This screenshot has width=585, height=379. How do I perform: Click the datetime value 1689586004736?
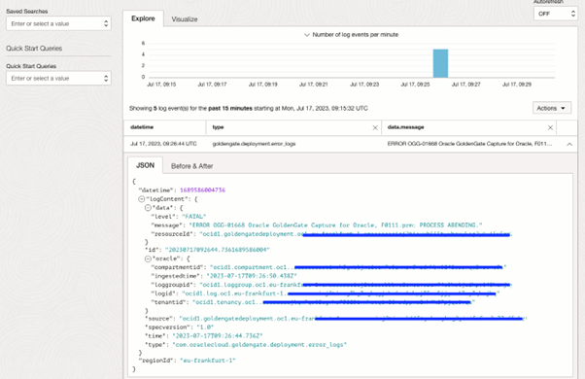[x=202, y=190]
